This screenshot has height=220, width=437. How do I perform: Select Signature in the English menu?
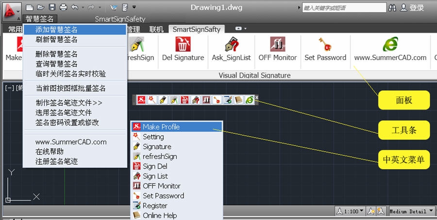pos(177,146)
